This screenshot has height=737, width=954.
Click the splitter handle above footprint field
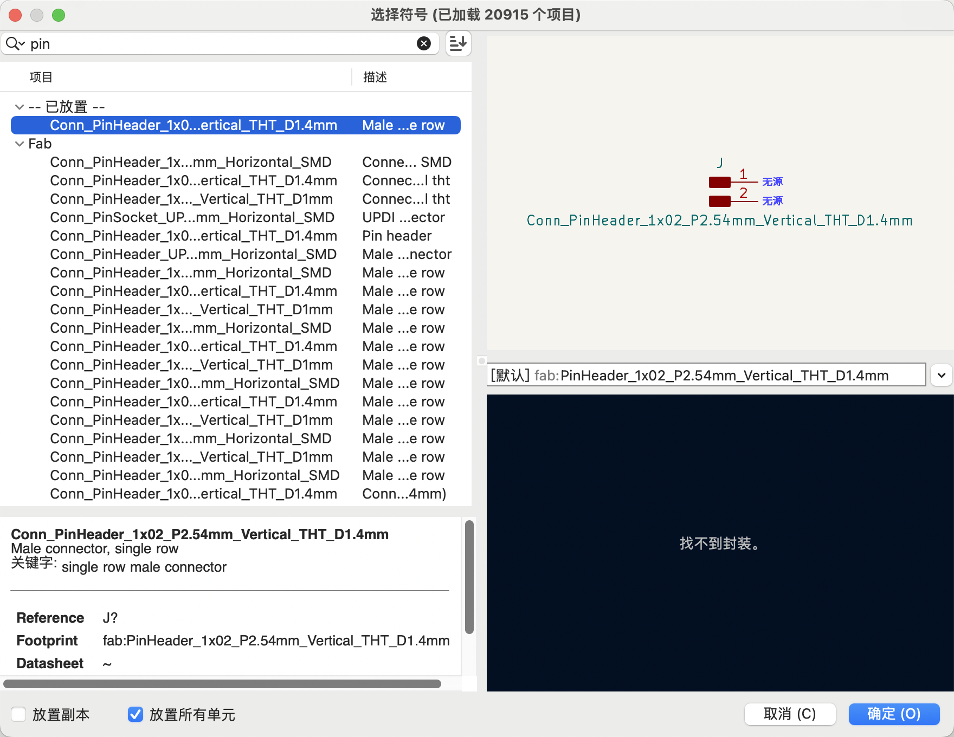[x=481, y=360]
